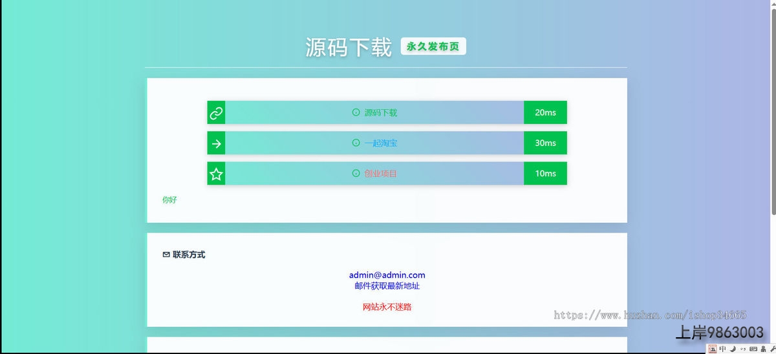Image resolution: width=776 pixels, height=354 pixels.
Task: Click the 永久发布页 badge
Action: click(x=433, y=47)
